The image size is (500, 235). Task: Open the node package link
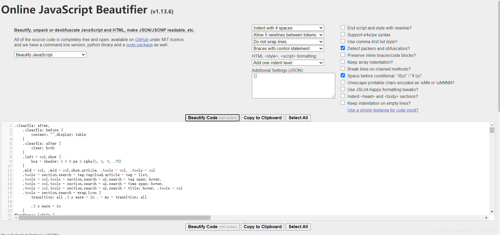pyautogui.click(x=139, y=45)
